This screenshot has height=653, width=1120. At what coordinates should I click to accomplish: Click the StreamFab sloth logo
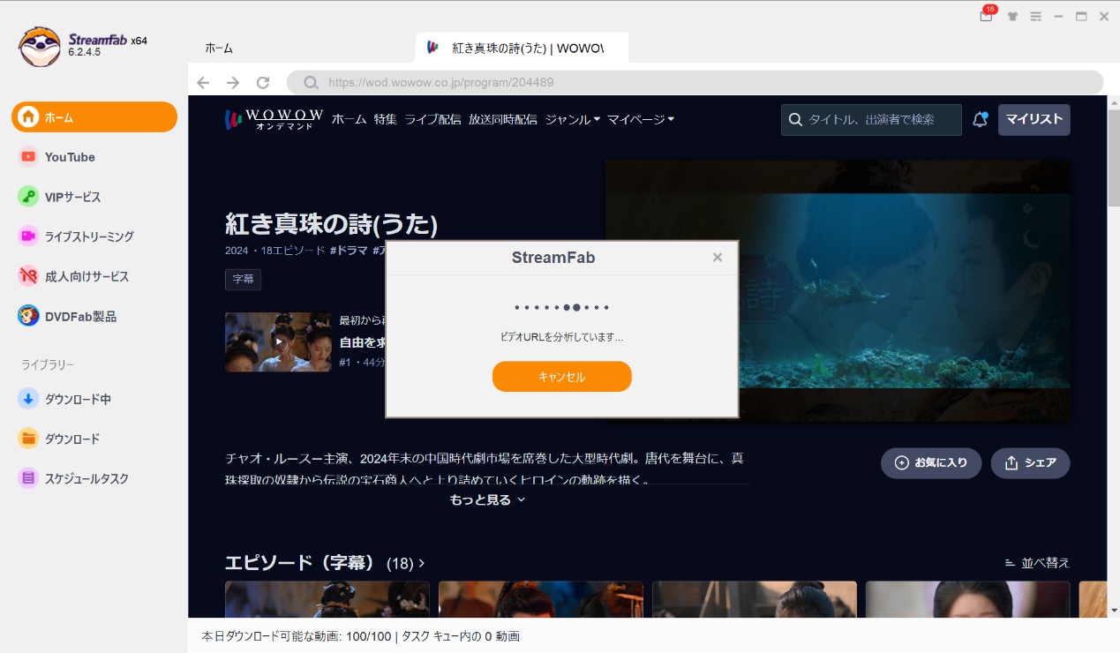[40, 46]
